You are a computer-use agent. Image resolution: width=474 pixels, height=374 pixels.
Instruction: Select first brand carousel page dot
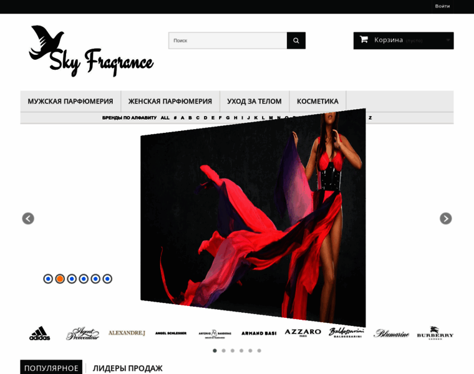tap(215, 351)
